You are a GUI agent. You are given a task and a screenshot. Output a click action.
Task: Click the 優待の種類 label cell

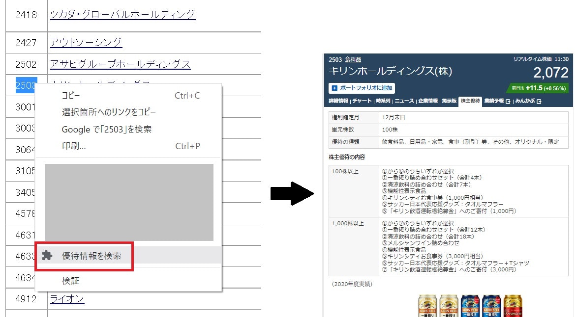pos(354,141)
